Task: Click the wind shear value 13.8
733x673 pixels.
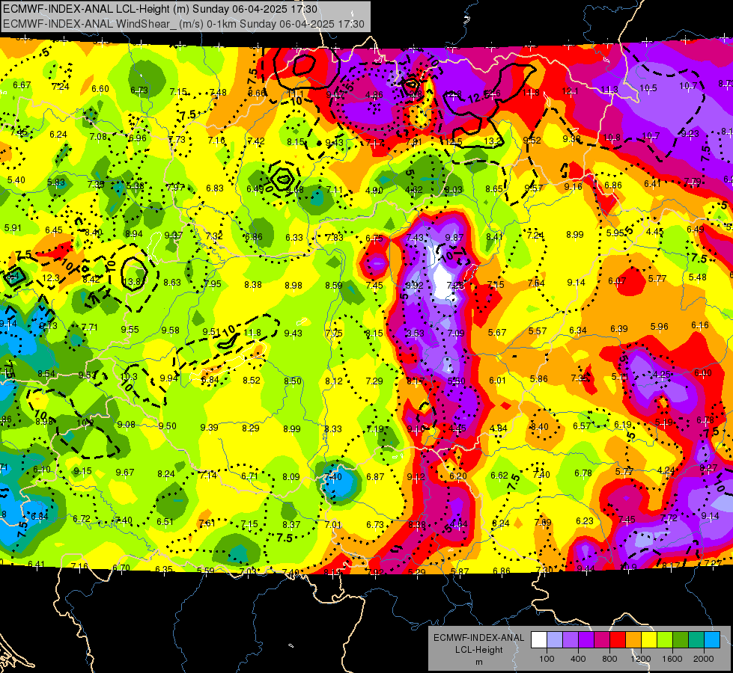Action: [x=133, y=282]
